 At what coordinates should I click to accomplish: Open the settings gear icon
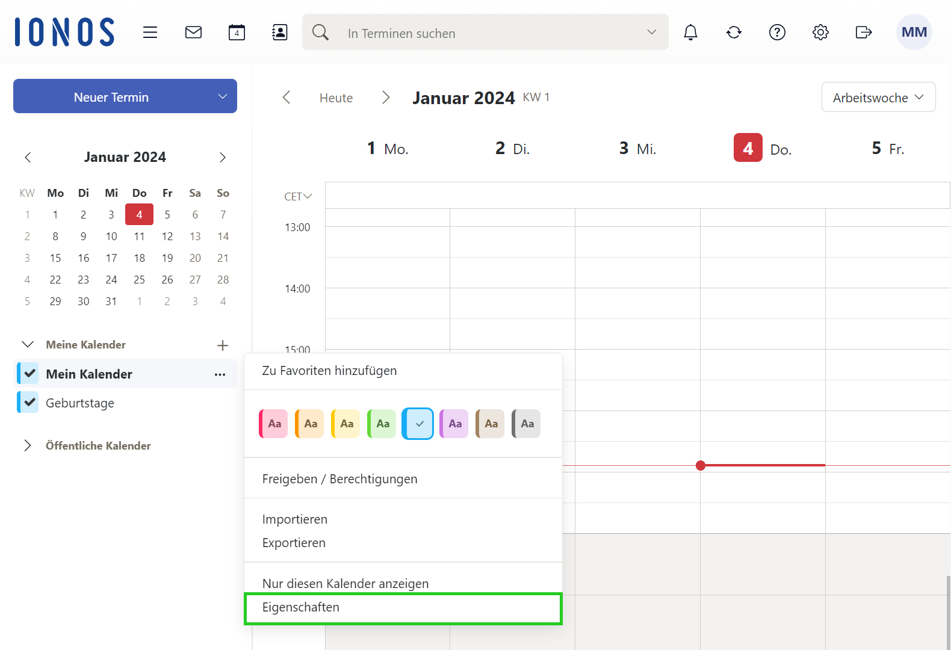point(820,32)
